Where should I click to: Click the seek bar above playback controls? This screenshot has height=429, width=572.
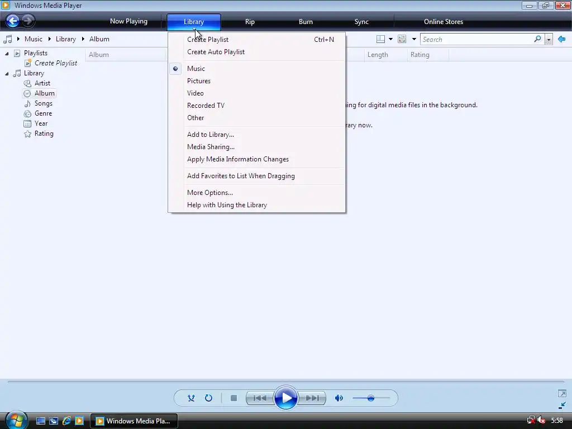(285, 382)
